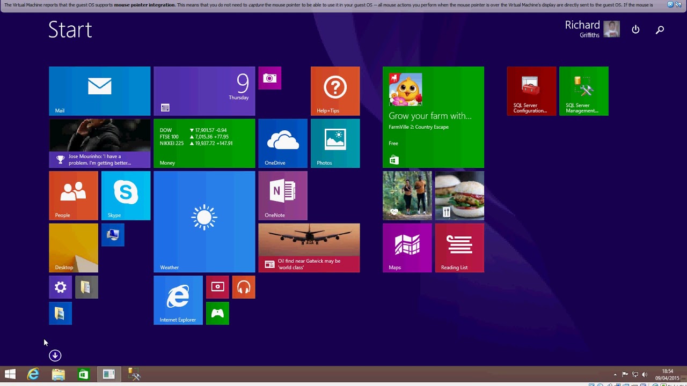Open the Mail tile
Image resolution: width=687 pixels, height=386 pixels.
pos(99,91)
